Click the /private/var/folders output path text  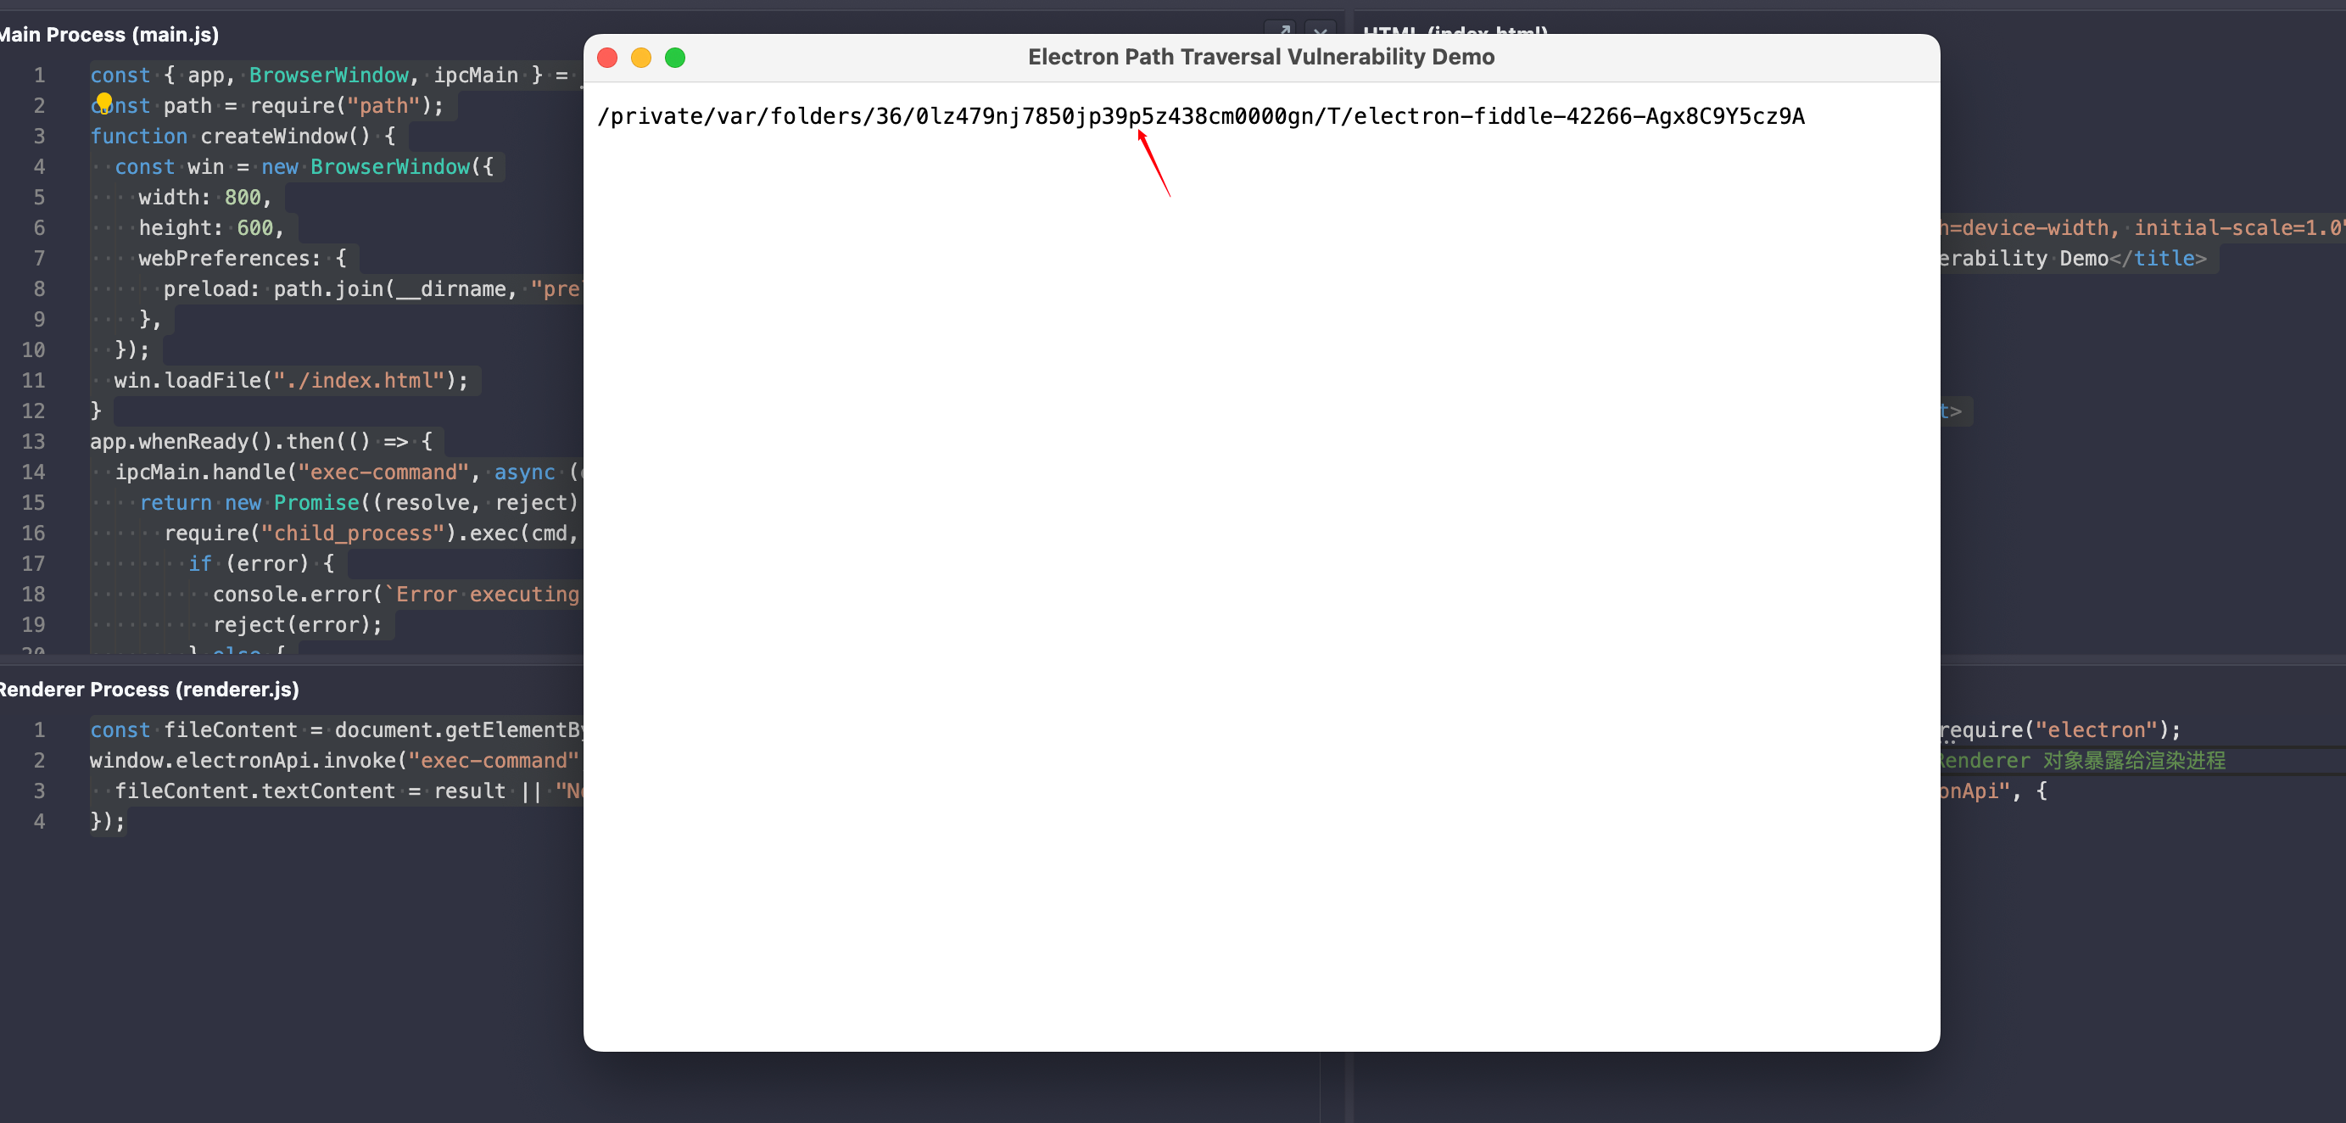click(x=1201, y=115)
